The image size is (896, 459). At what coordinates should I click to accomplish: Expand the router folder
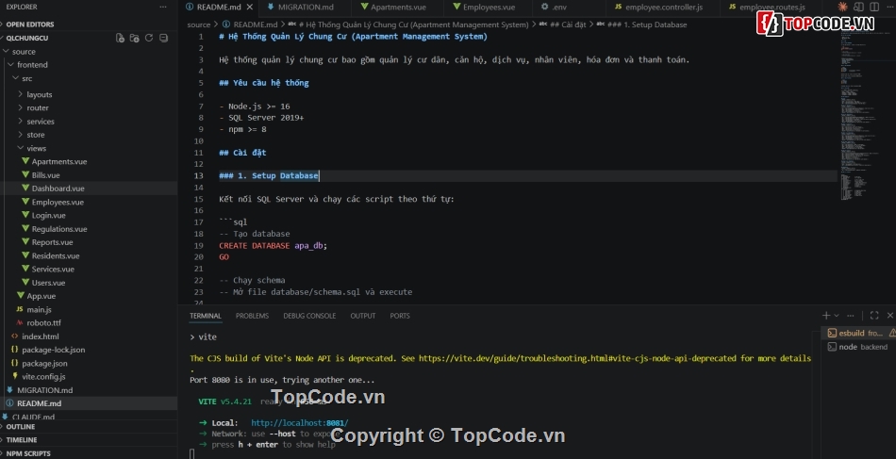36,107
